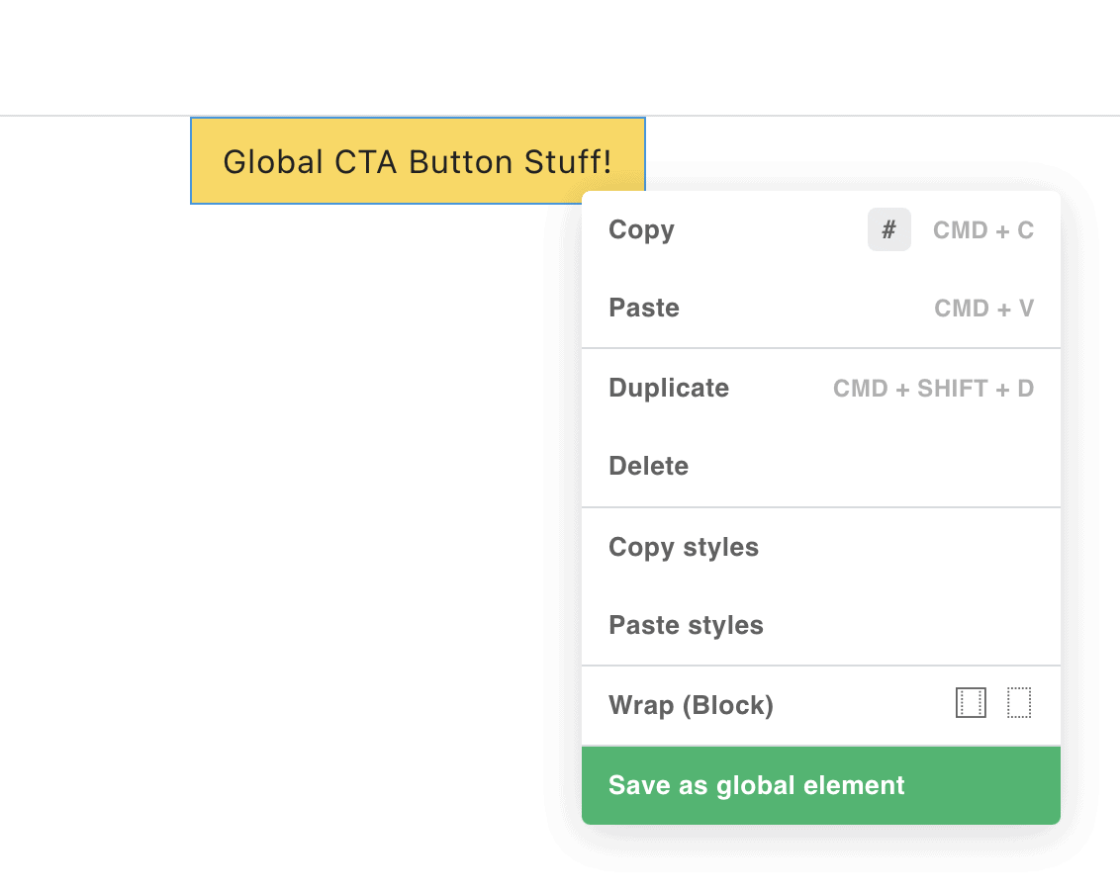This screenshot has height=890, width=1120.
Task: Click the hash (#) icon beside Copy
Action: click(x=888, y=230)
